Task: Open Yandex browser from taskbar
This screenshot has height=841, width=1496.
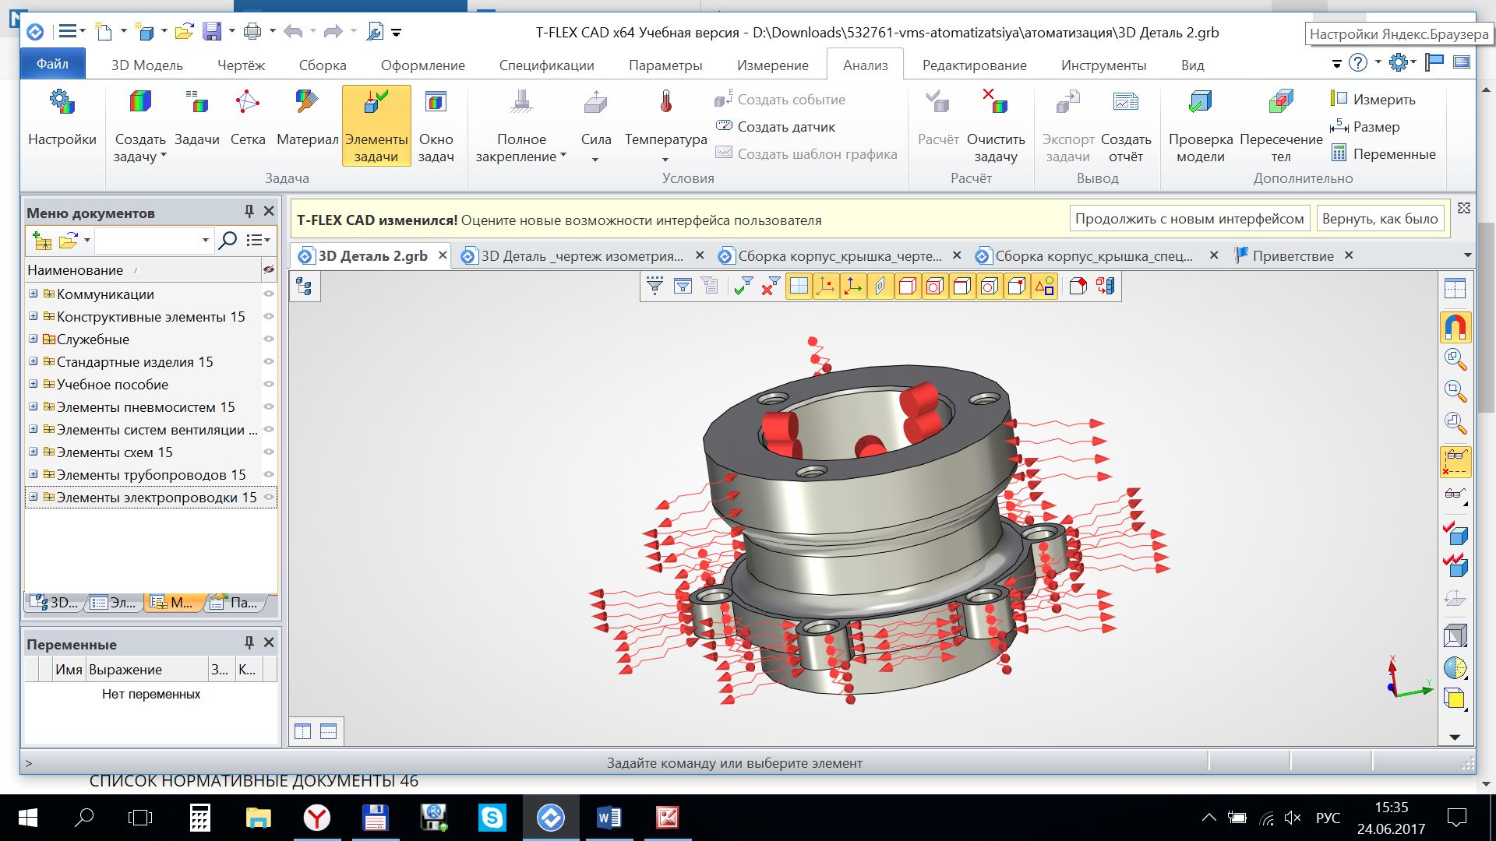Action: [x=316, y=818]
